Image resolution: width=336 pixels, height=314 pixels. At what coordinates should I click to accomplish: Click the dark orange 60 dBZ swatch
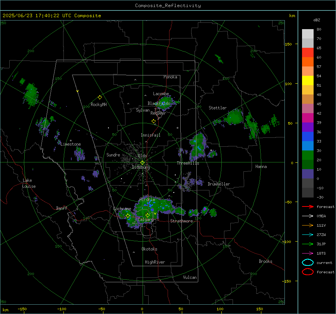(x=308, y=62)
